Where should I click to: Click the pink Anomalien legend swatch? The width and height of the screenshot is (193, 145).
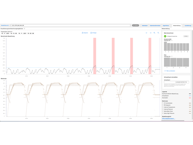tap(190, 98)
